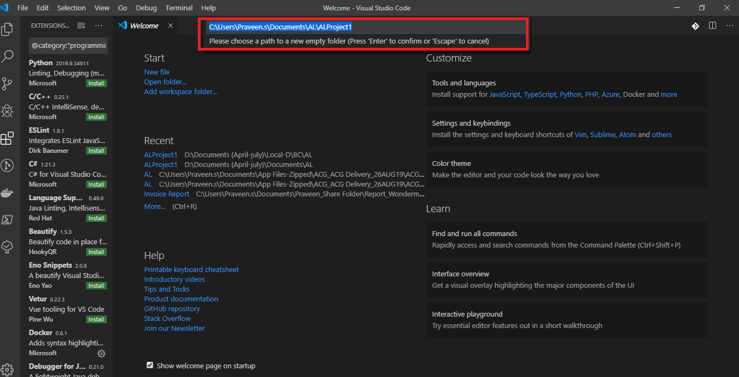
Task: Open the PowerShell terminal-style view icon
Action: pyautogui.click(x=7, y=220)
